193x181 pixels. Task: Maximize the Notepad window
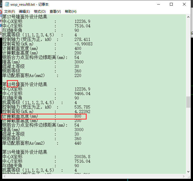pos(171,4)
